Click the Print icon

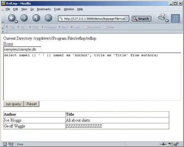(162, 17)
